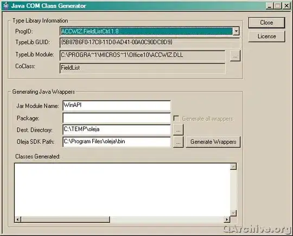
Task: Edit the Dest. Directory field
Action: [x=117, y=130]
